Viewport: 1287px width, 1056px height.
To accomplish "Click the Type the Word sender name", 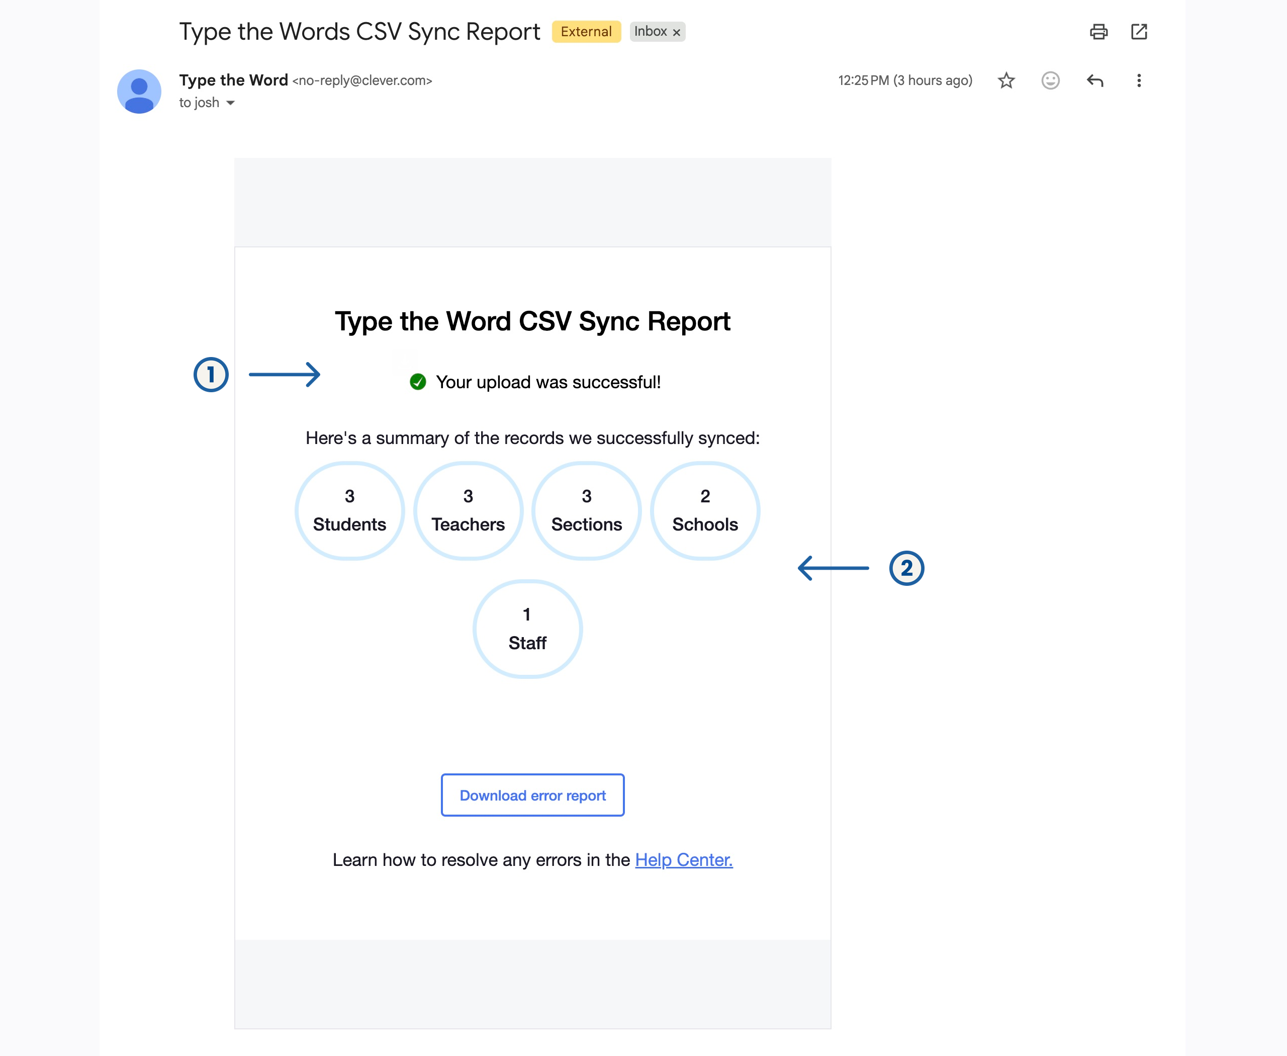I will click(x=234, y=80).
